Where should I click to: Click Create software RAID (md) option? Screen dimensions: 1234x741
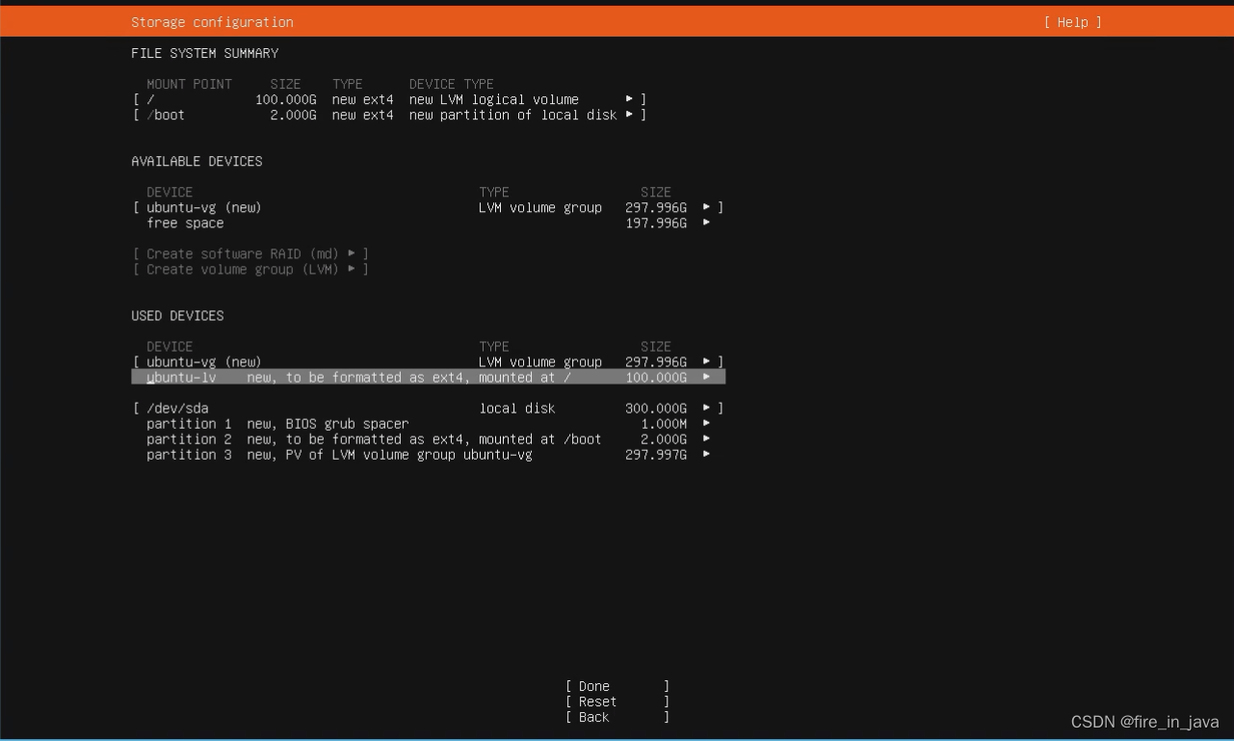tap(250, 253)
